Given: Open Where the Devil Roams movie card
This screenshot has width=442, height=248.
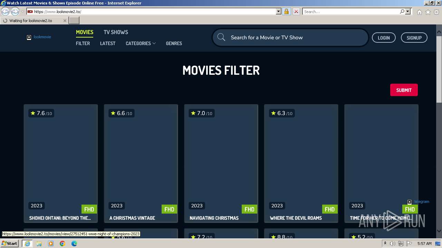Looking at the screenshot, I should (301, 164).
